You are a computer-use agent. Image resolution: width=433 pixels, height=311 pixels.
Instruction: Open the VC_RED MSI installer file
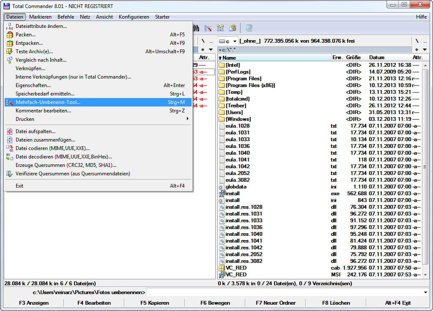236,275
